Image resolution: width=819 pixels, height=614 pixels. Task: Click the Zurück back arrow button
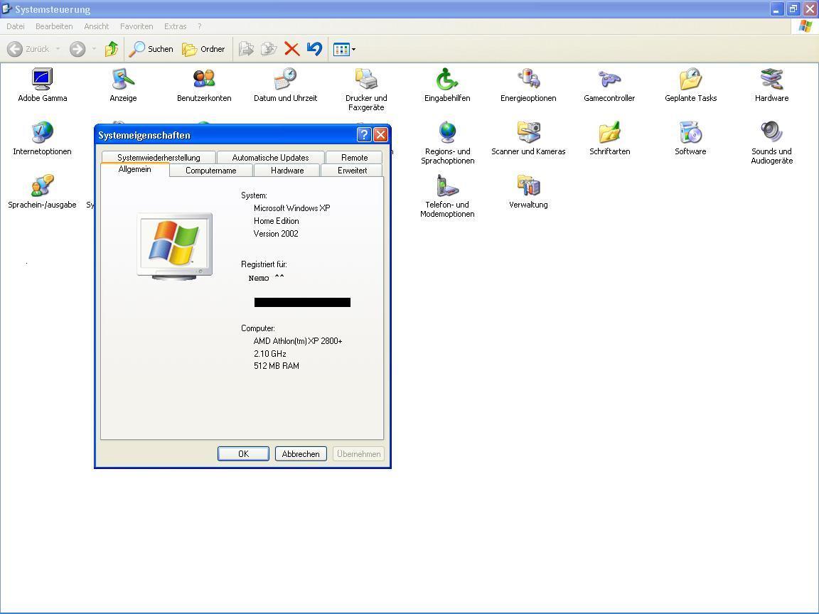coord(28,49)
